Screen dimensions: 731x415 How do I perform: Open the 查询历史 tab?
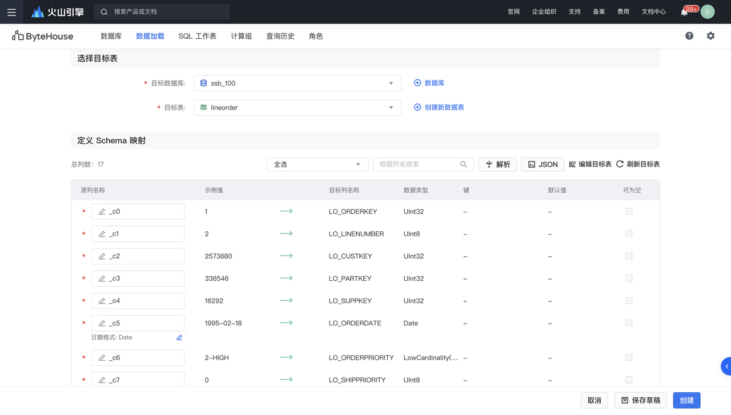click(x=280, y=36)
